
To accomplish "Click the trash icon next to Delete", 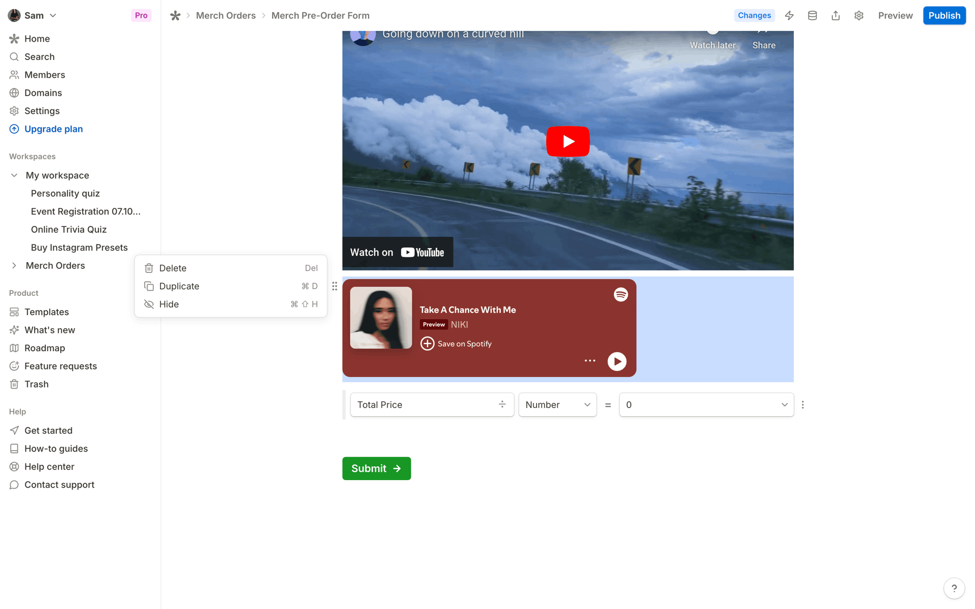I will pyautogui.click(x=149, y=268).
